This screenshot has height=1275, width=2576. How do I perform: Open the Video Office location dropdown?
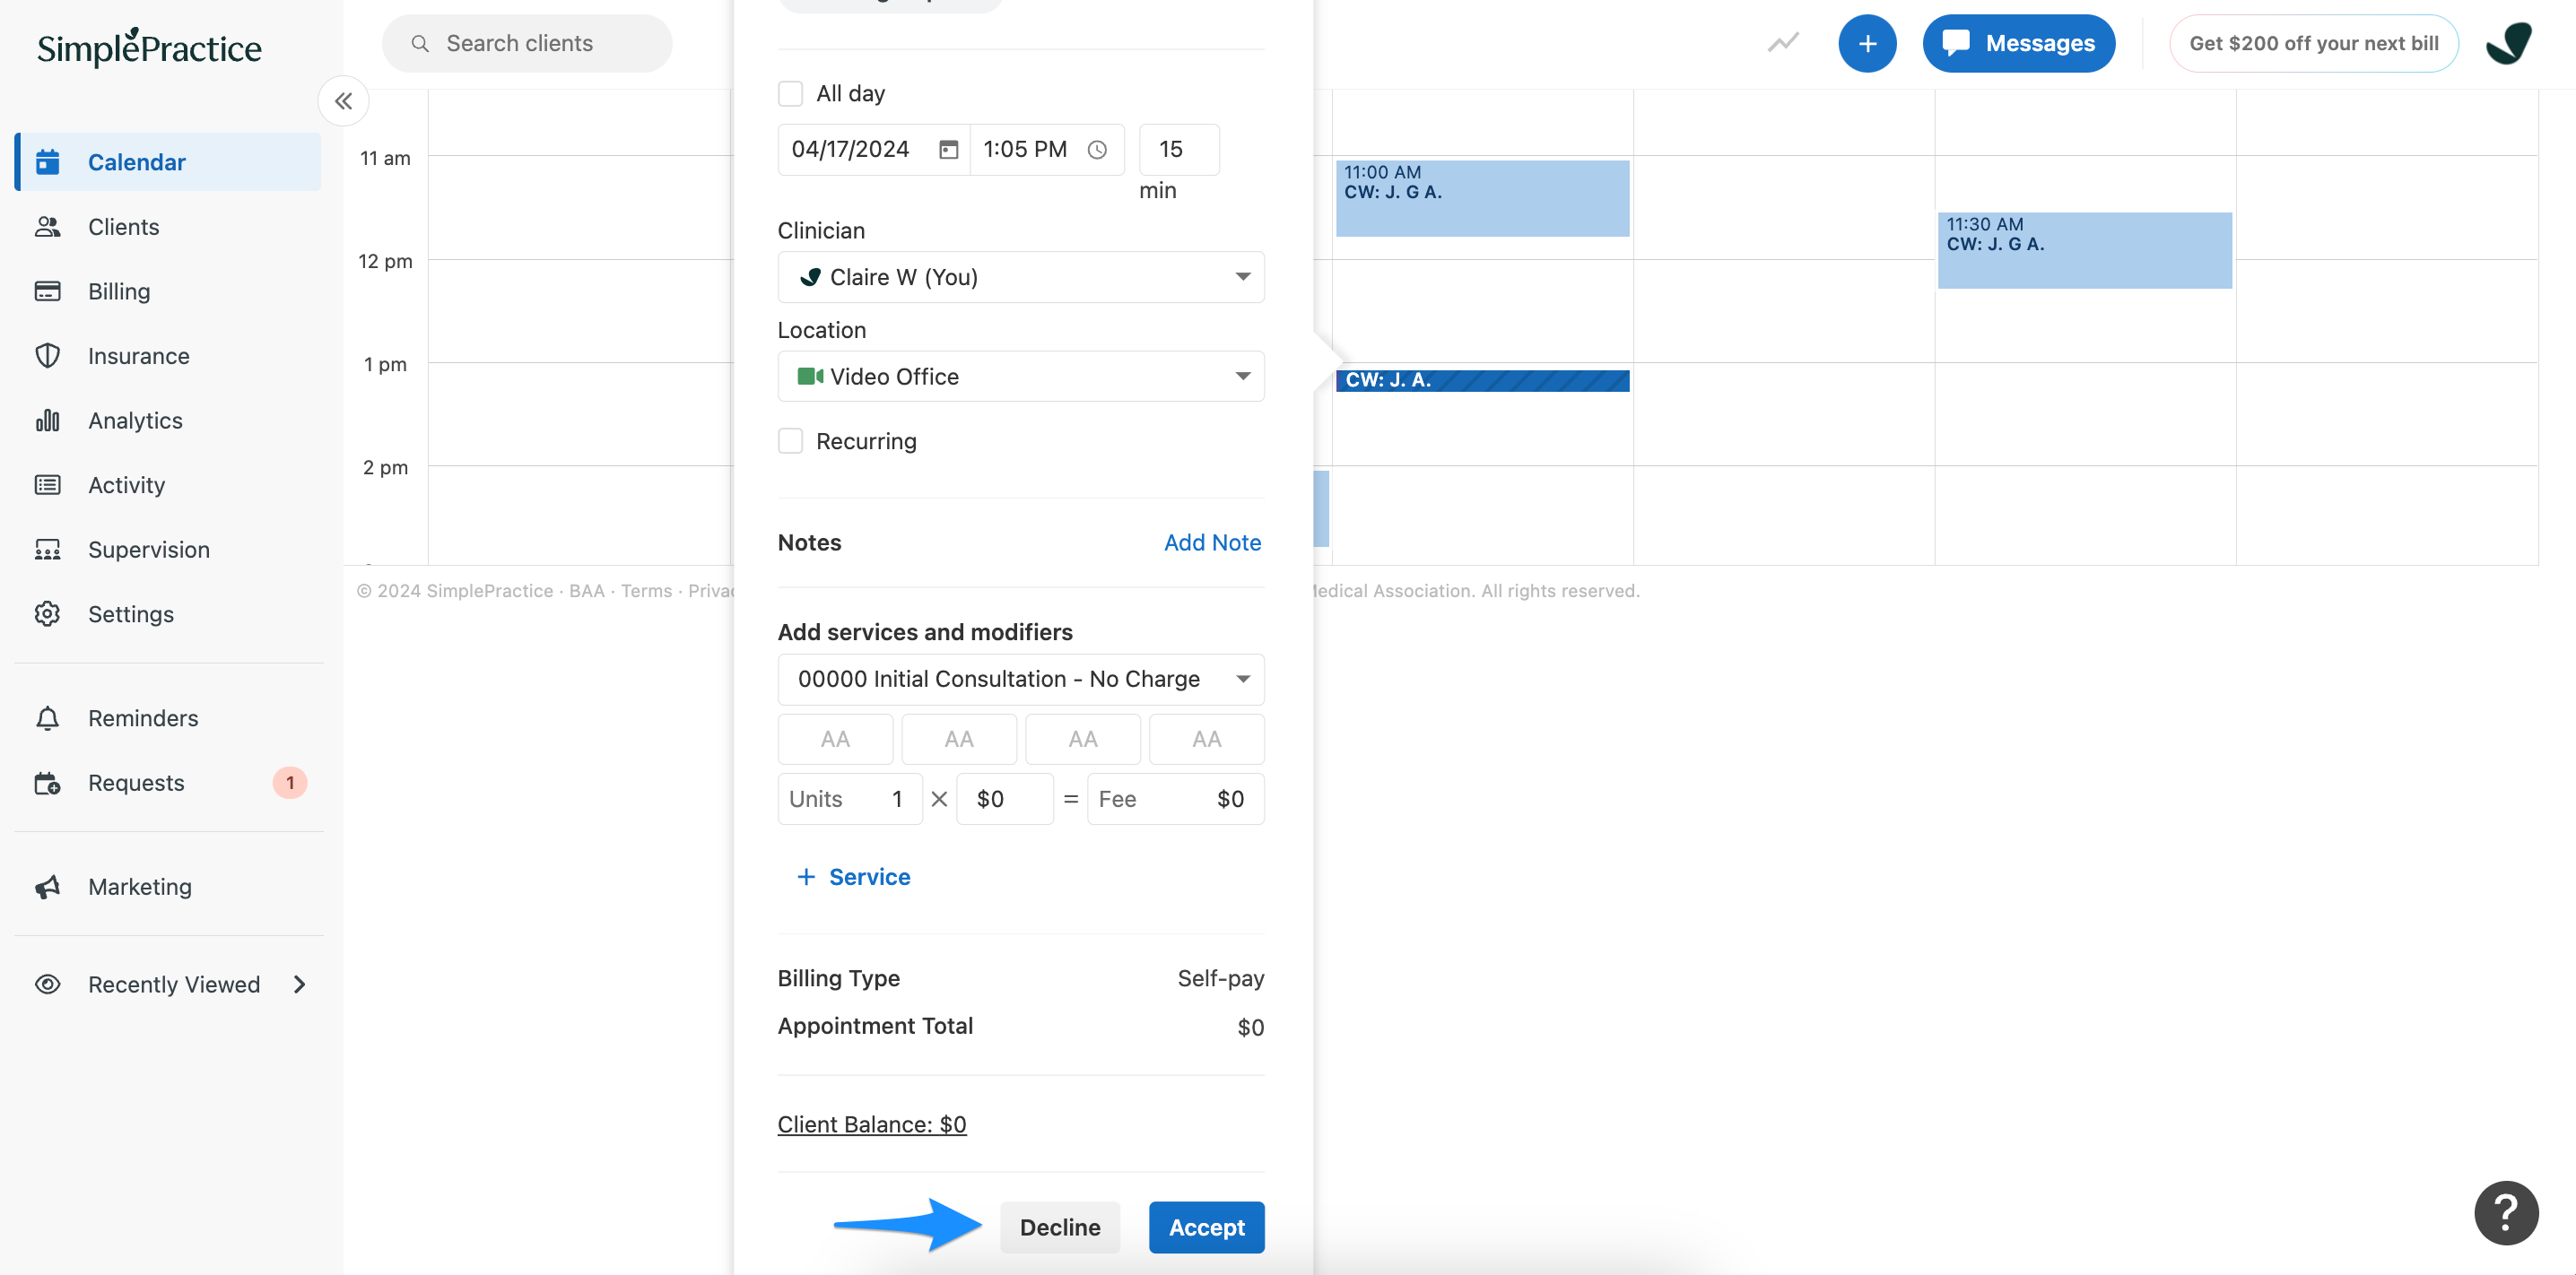(x=1020, y=376)
